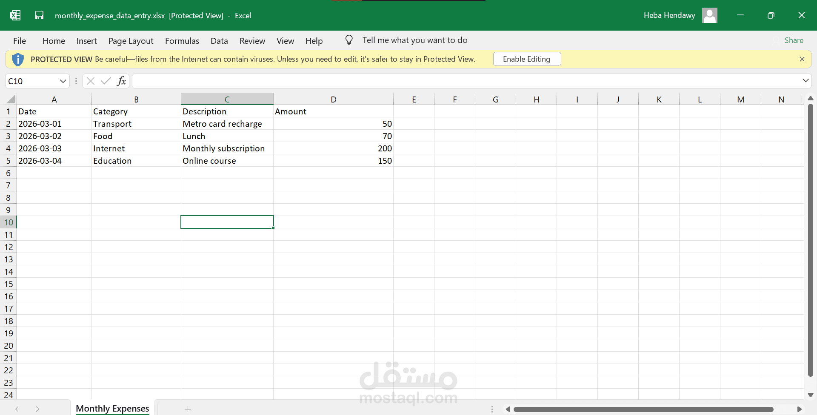Select the cell containing Metro card recharge
817x415 pixels.
[x=227, y=124]
